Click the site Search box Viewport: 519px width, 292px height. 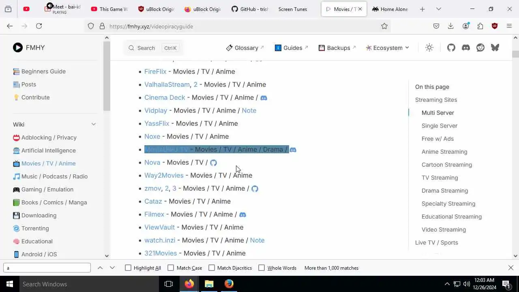(153, 48)
